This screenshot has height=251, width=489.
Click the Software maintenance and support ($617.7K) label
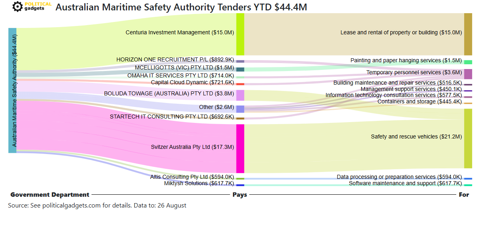406,183
